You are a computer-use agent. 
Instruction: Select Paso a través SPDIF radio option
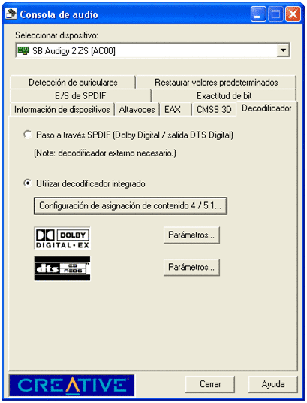point(28,135)
